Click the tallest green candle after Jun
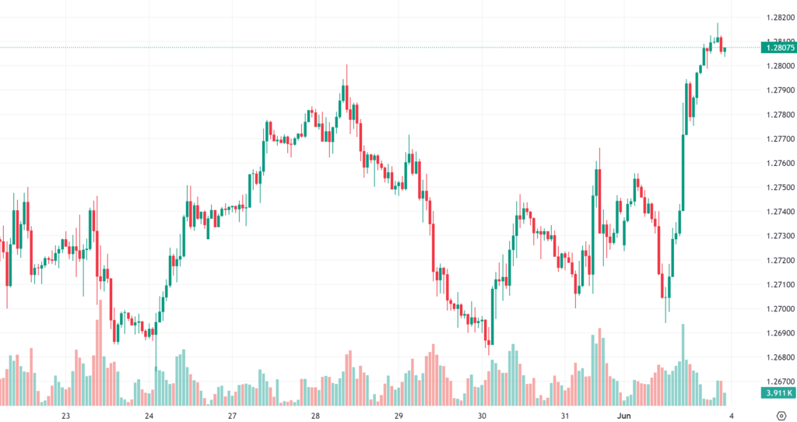 pos(683,171)
